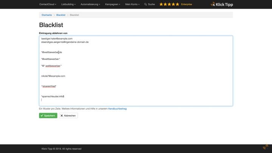
Task: Click the first gold rating star
Action: pyautogui.click(x=161, y=4)
